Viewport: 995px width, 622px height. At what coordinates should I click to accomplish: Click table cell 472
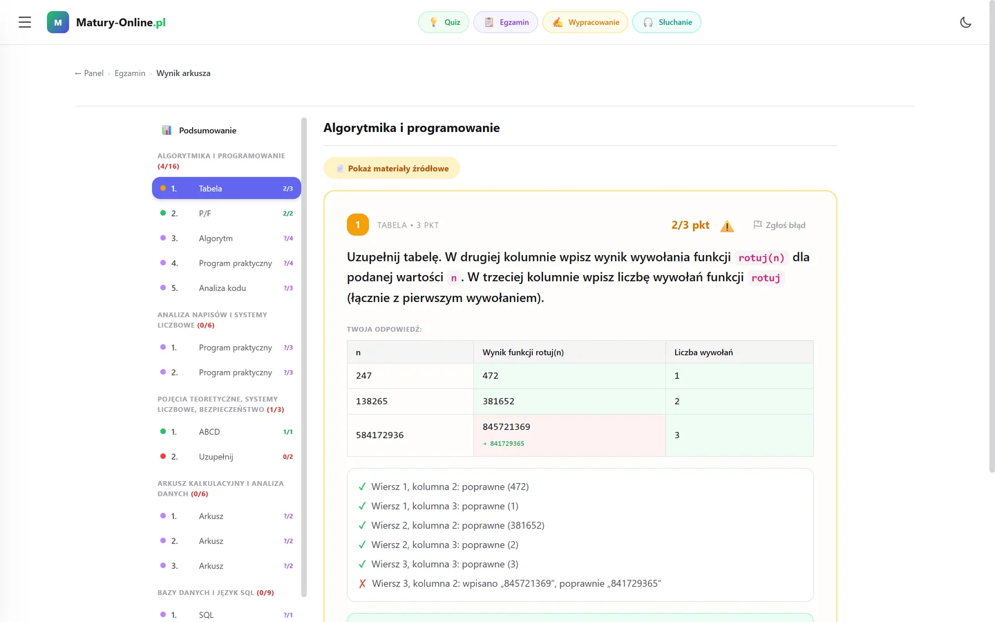pyautogui.click(x=569, y=376)
